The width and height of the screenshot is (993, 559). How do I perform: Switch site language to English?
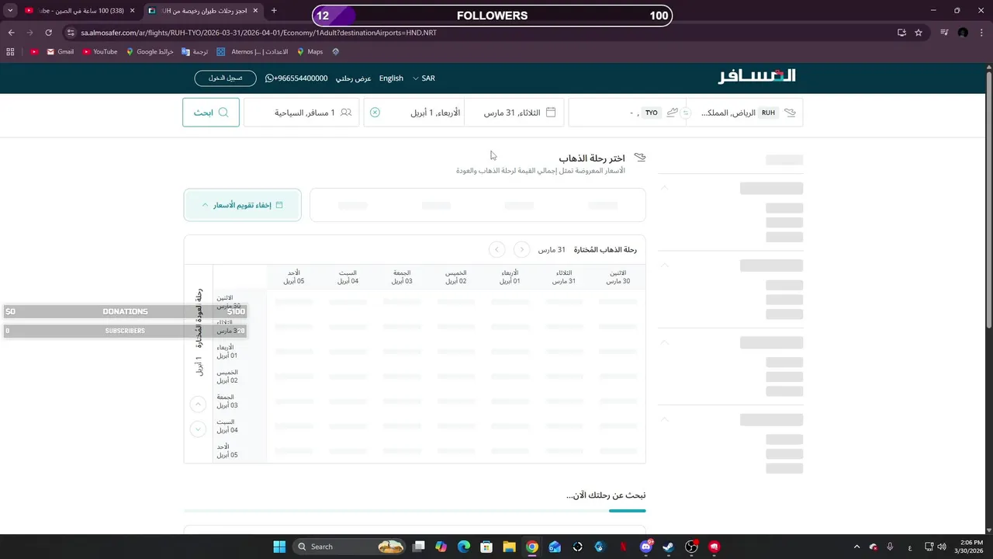(x=391, y=78)
